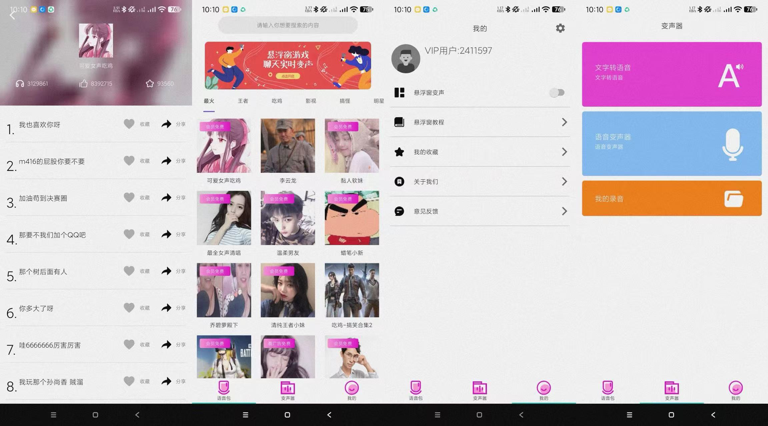Tap the star icon showing 93560
Screen dimensions: 768x426
click(150, 84)
